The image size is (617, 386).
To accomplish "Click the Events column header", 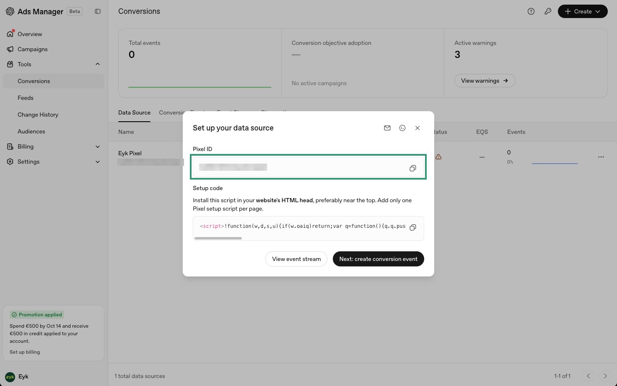I will coord(516,132).
